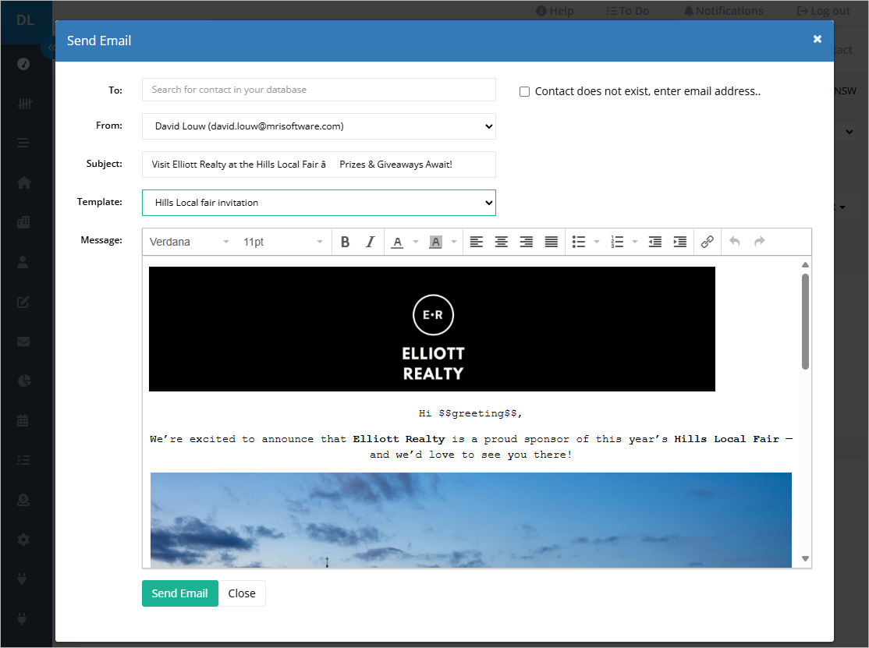Open settings gear icon in sidebar
This screenshot has width=869, height=648.
pos(23,540)
